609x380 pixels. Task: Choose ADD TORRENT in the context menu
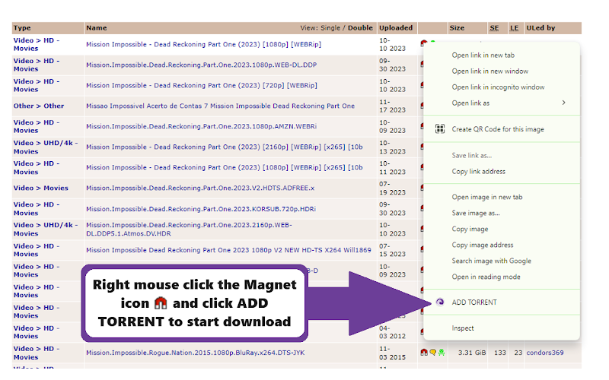473,302
